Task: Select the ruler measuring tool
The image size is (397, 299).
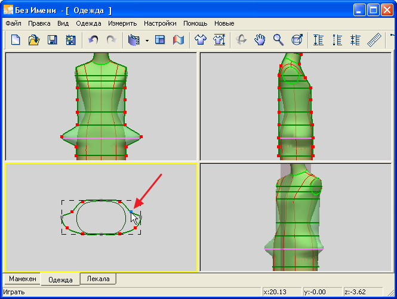Action: coord(374,40)
